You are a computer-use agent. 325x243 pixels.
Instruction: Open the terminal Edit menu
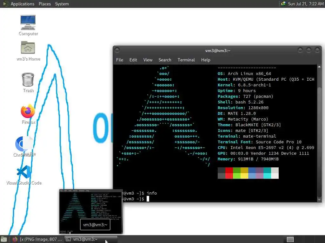[133, 60]
